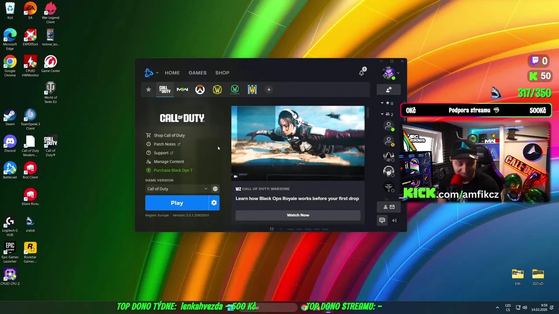
Task: Click the Warzone video thumbnail
Action: click(x=298, y=143)
